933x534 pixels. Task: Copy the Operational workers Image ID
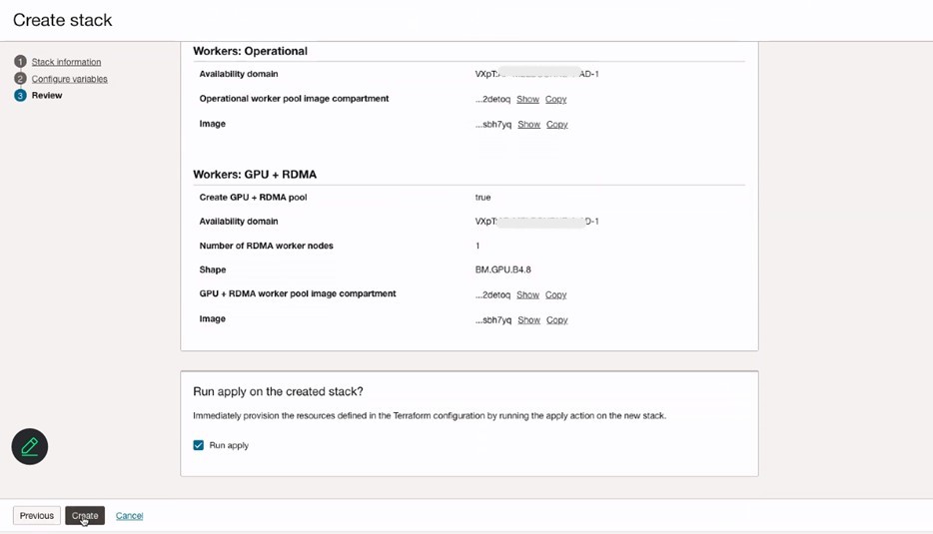point(556,125)
